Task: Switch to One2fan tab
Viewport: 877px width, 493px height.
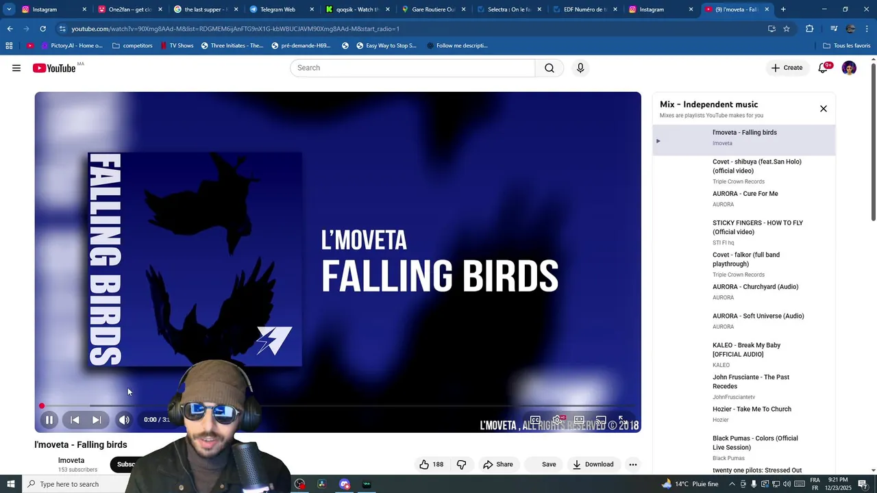Action: click(x=129, y=10)
